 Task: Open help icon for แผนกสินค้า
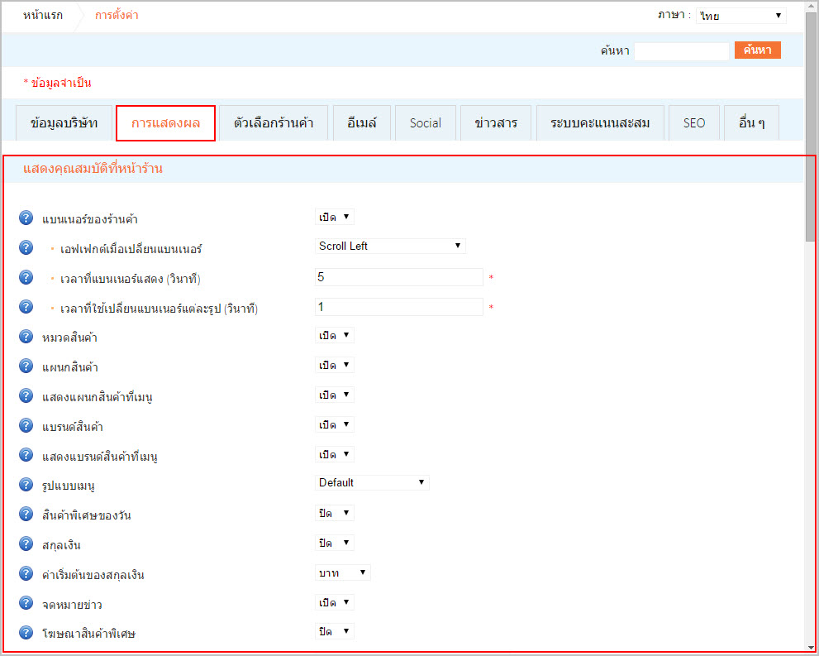[26, 366]
